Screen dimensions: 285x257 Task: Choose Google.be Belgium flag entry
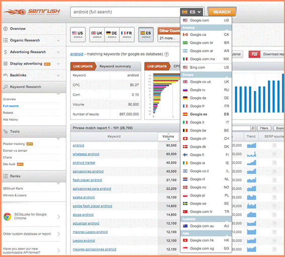coord(206,131)
